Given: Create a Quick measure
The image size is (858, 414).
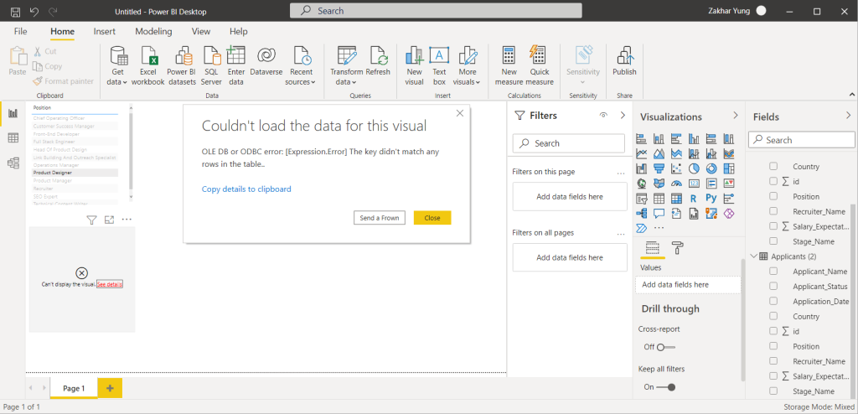Looking at the screenshot, I should pos(539,65).
